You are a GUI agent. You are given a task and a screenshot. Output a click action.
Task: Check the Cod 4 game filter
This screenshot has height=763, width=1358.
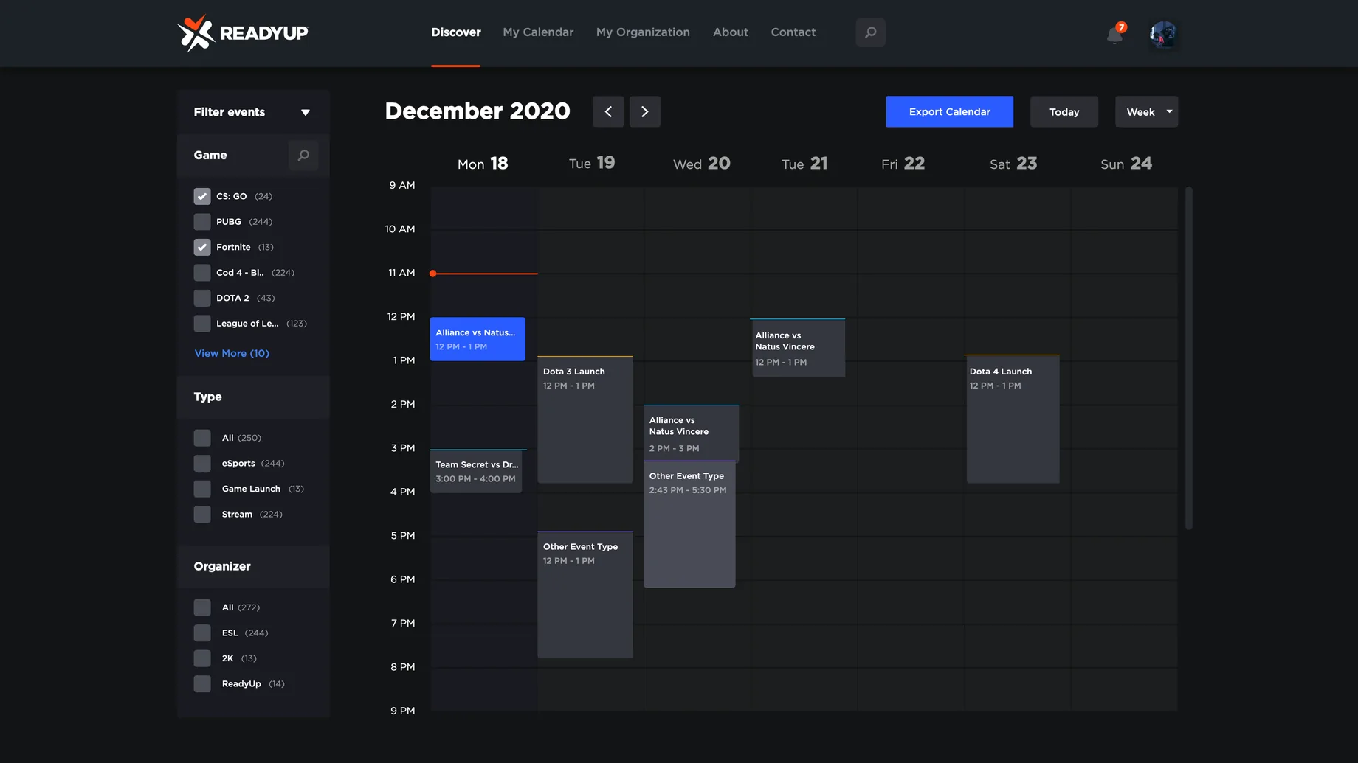click(202, 273)
